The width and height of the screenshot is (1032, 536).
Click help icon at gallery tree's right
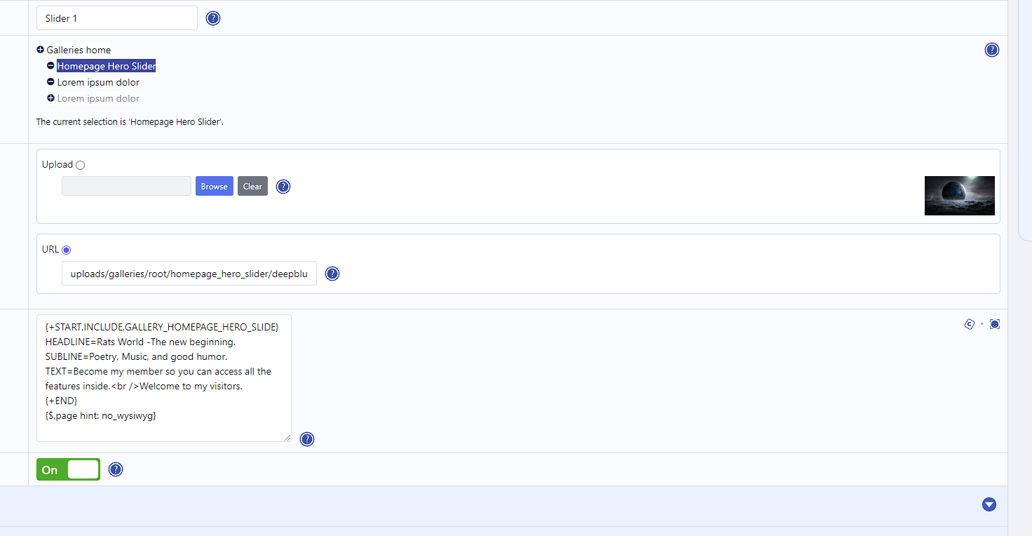[991, 50]
